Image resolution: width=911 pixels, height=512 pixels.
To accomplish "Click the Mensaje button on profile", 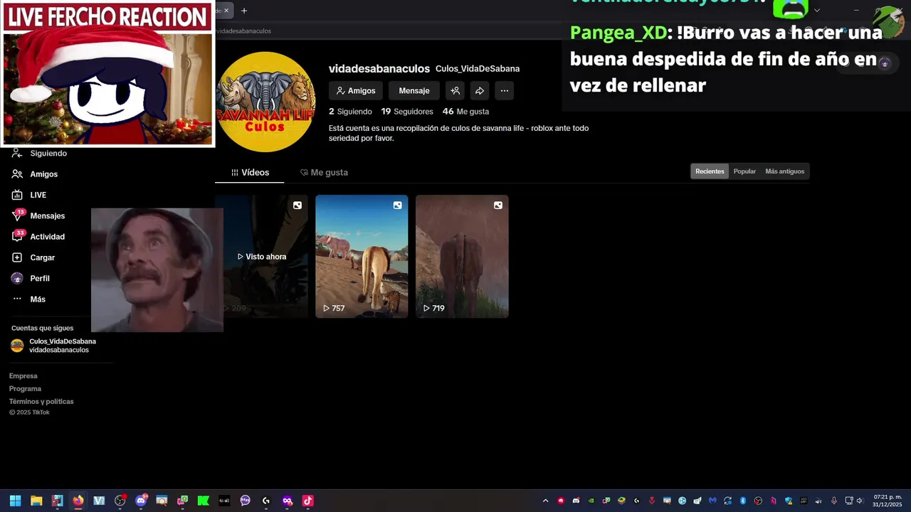I will click(414, 91).
